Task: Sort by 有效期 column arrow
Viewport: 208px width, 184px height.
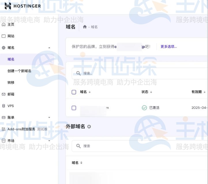Action: pos(205,92)
